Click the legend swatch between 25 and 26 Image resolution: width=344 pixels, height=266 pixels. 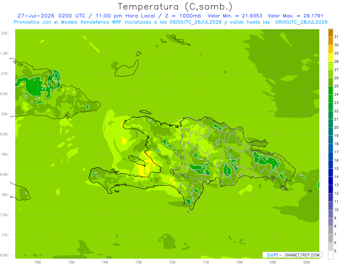(x=331, y=82)
